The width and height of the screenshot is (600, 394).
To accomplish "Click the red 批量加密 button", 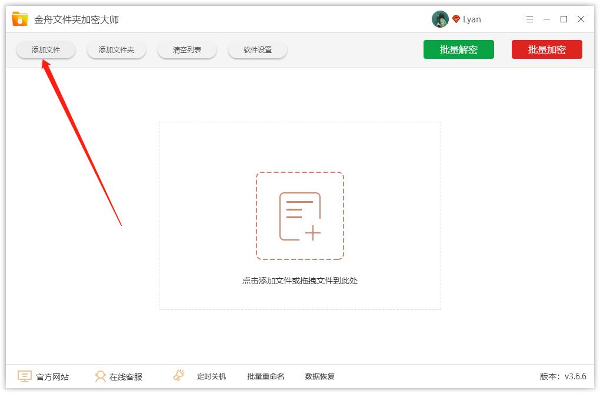I will tap(546, 49).
